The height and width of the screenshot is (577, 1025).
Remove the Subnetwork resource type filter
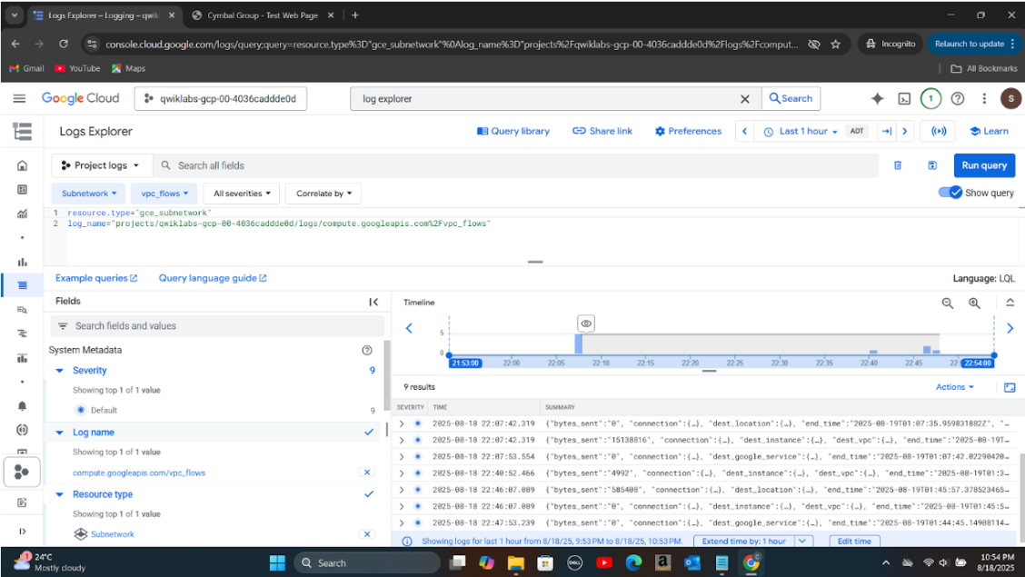coord(366,534)
